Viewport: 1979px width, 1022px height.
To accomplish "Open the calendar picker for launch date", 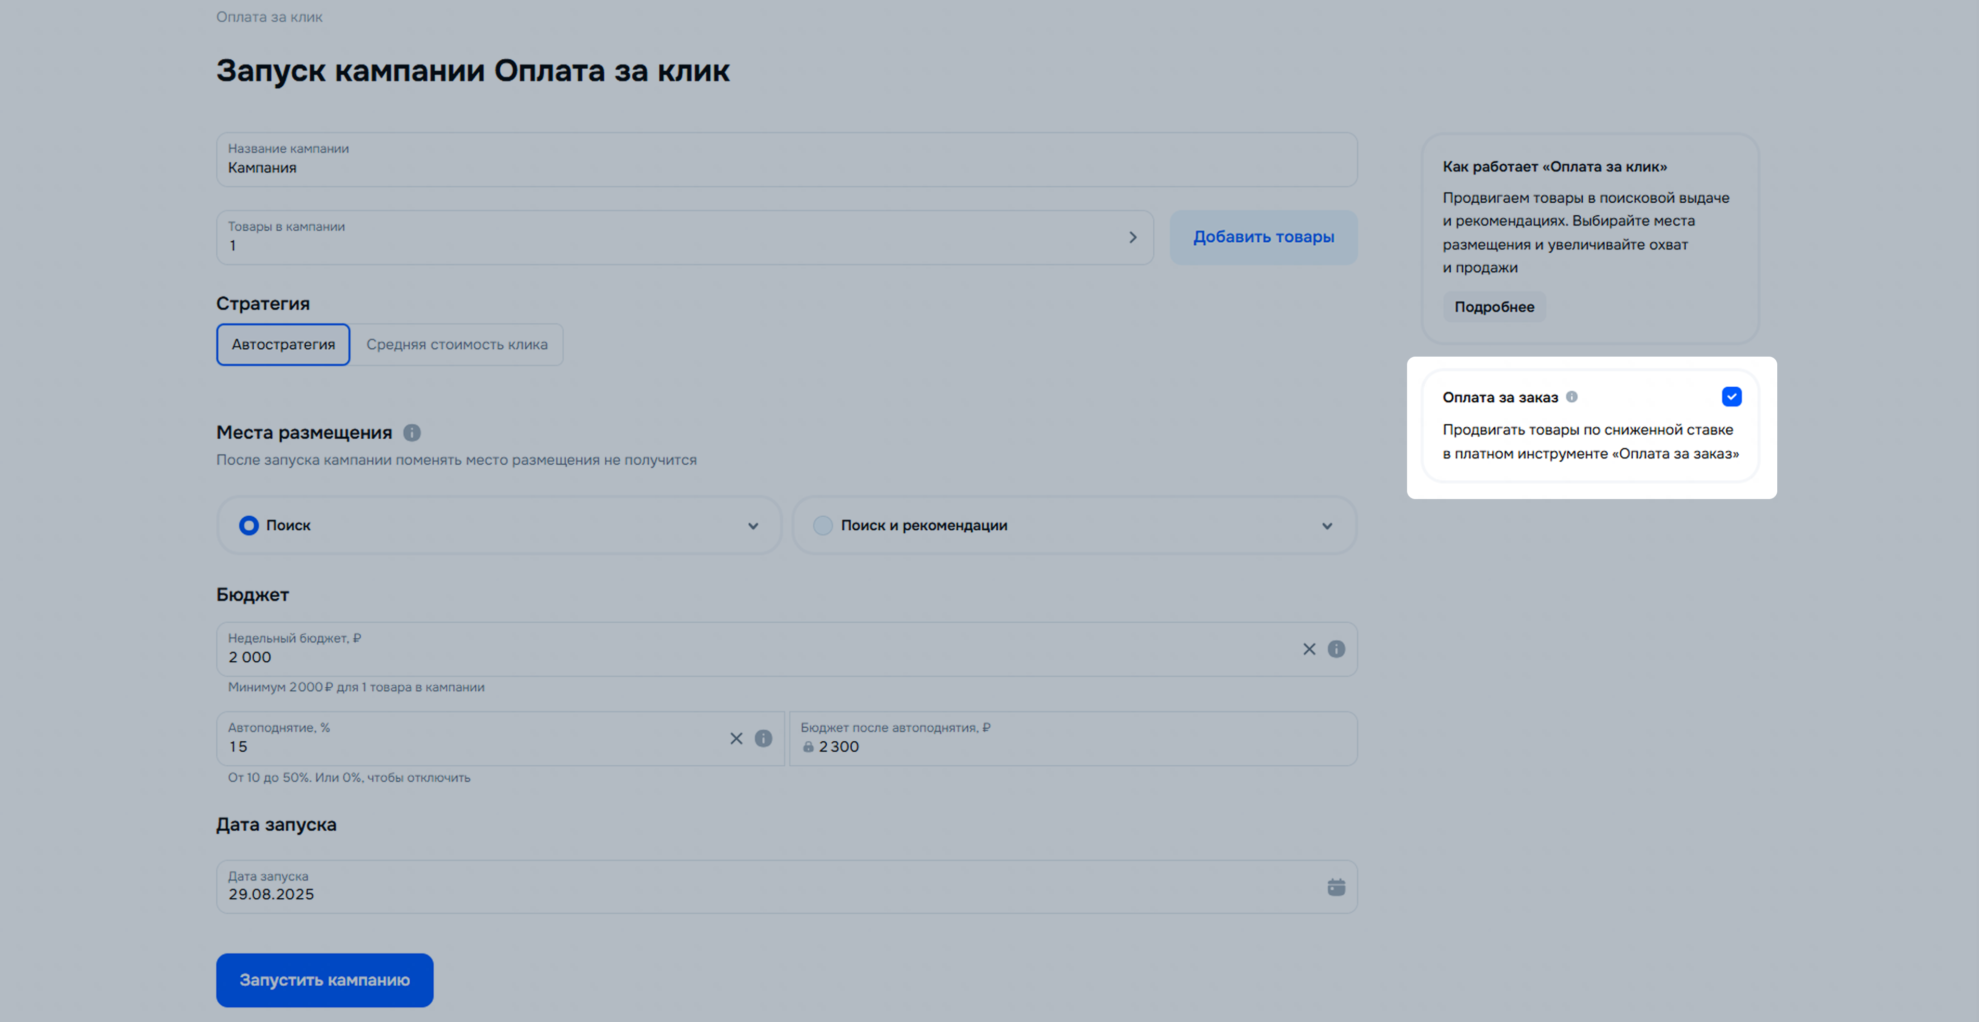I will click(1336, 887).
